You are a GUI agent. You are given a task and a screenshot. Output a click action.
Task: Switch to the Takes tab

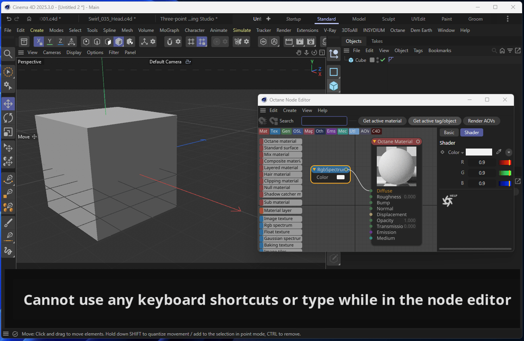[377, 41]
